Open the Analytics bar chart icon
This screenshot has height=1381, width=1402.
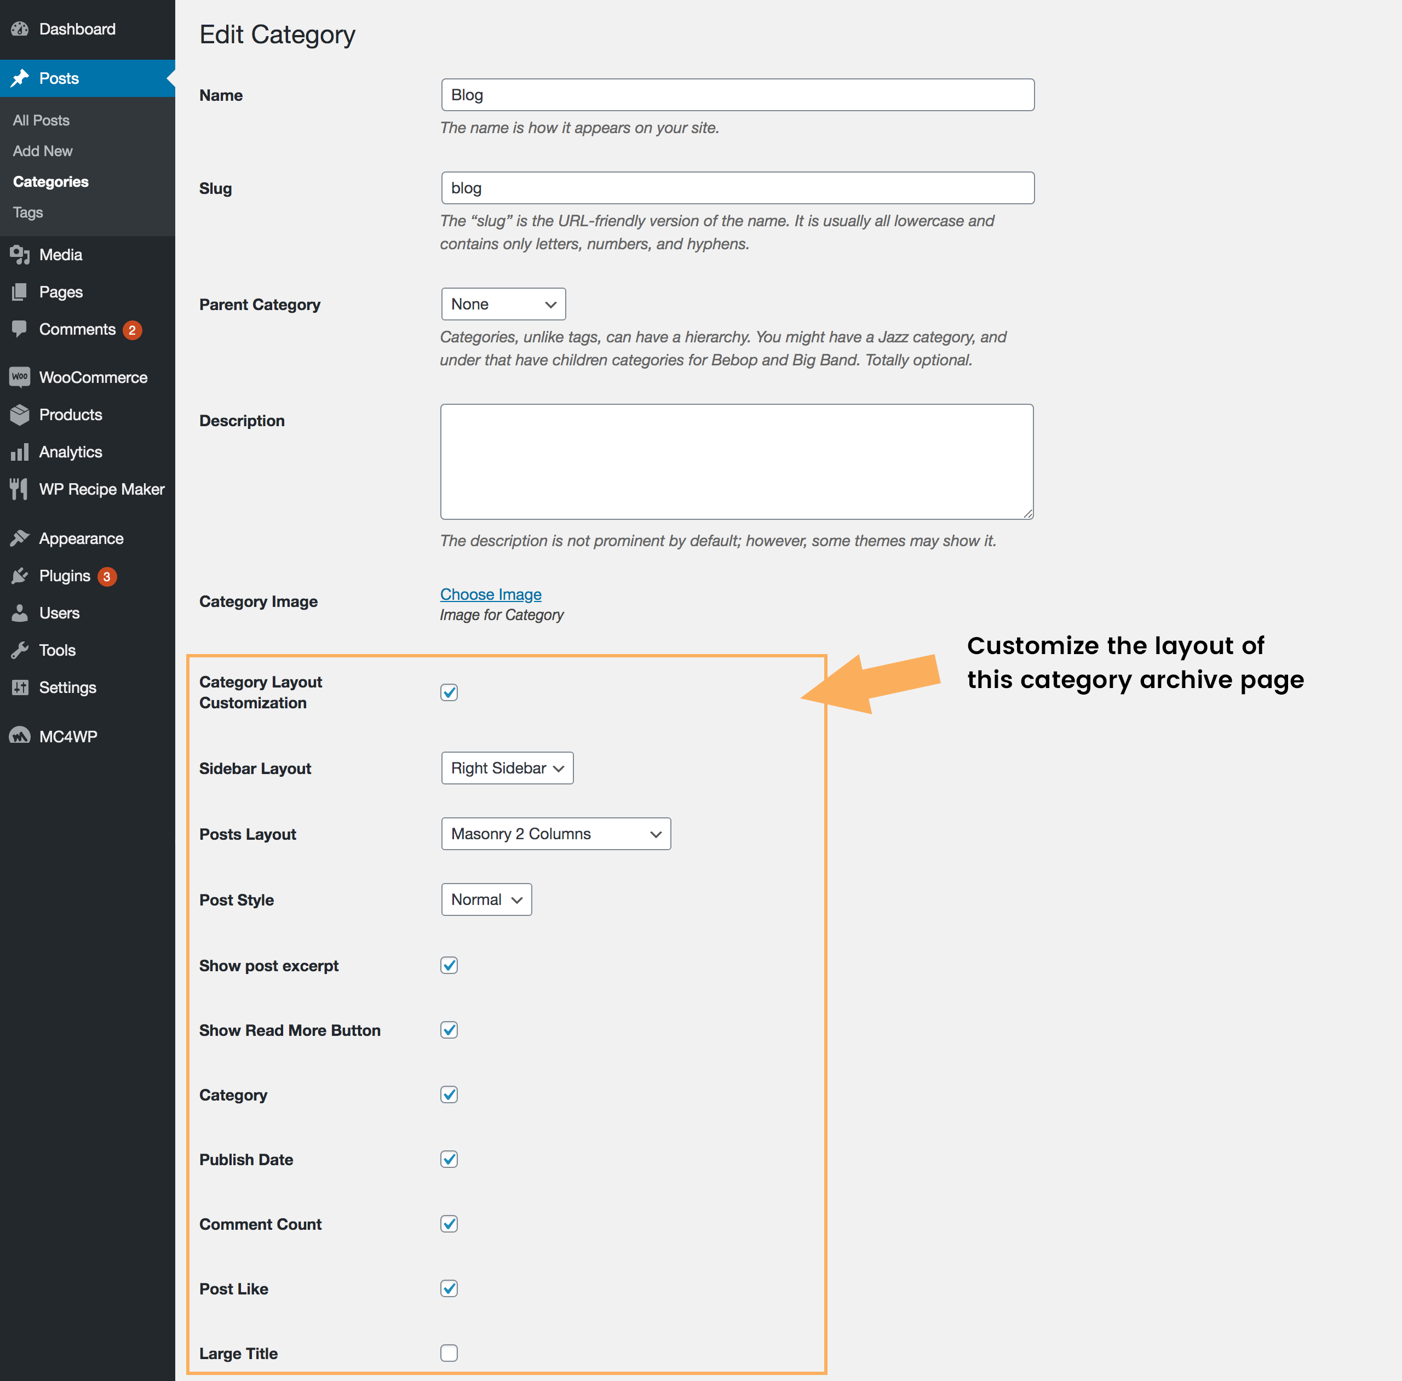point(20,452)
